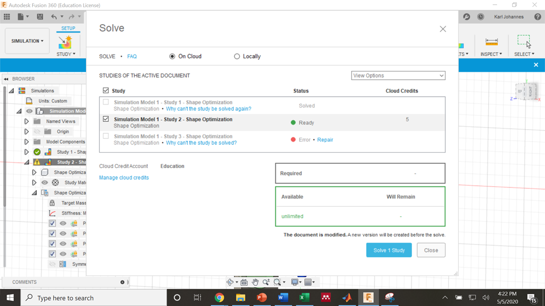Click the ViewCube in the canvas
Screen dimensions: 545x306
525,91
